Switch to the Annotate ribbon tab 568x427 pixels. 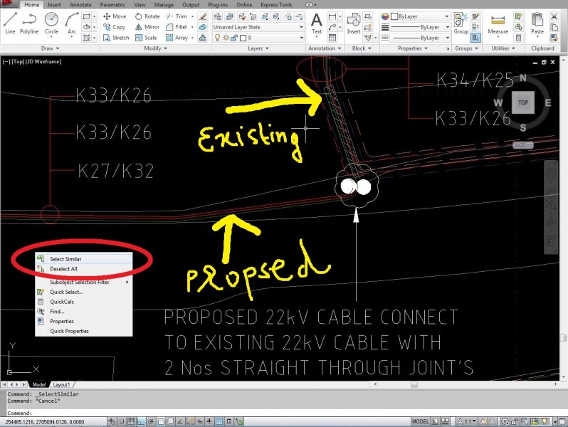(80, 5)
